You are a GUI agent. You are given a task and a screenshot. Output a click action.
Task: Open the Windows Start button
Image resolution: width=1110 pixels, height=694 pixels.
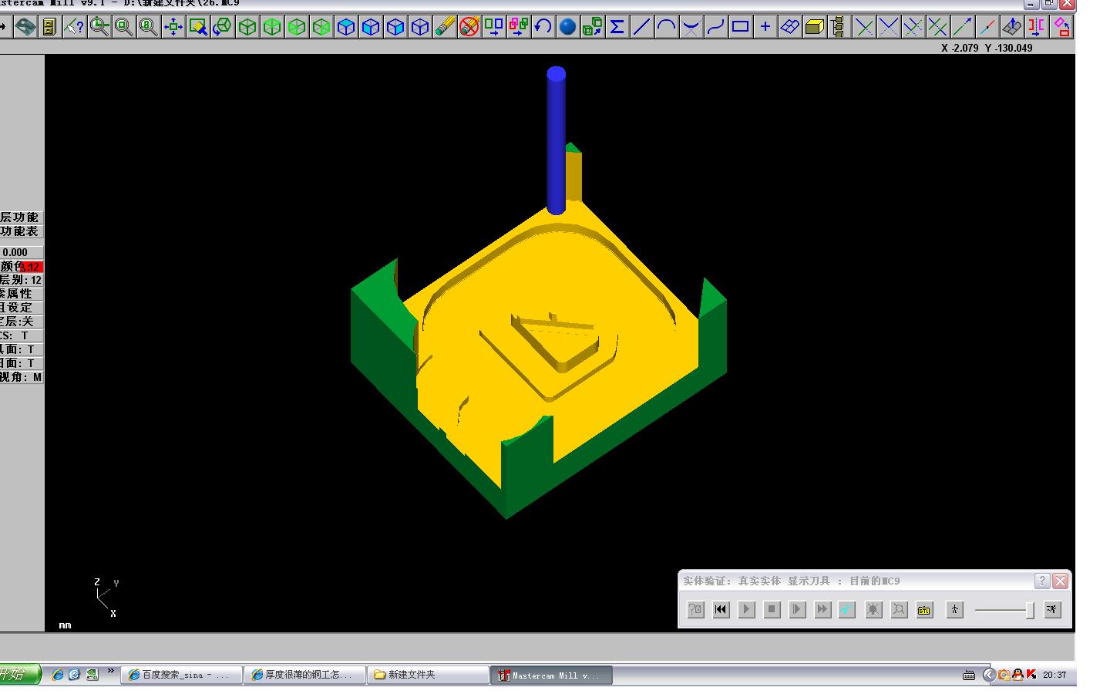19,675
